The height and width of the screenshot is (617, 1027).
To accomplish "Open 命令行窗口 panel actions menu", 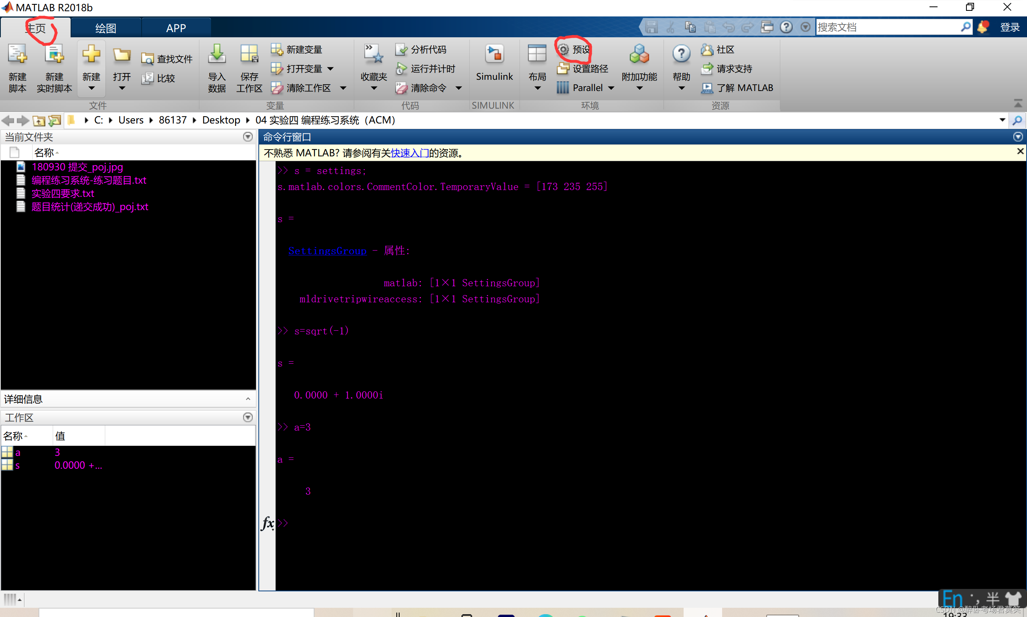I will [x=1018, y=137].
